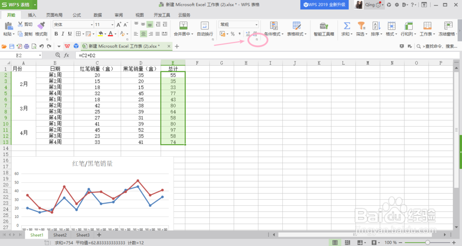Click the Save floppy disk icon
Screen dimensions: 462x246
[12, 46]
